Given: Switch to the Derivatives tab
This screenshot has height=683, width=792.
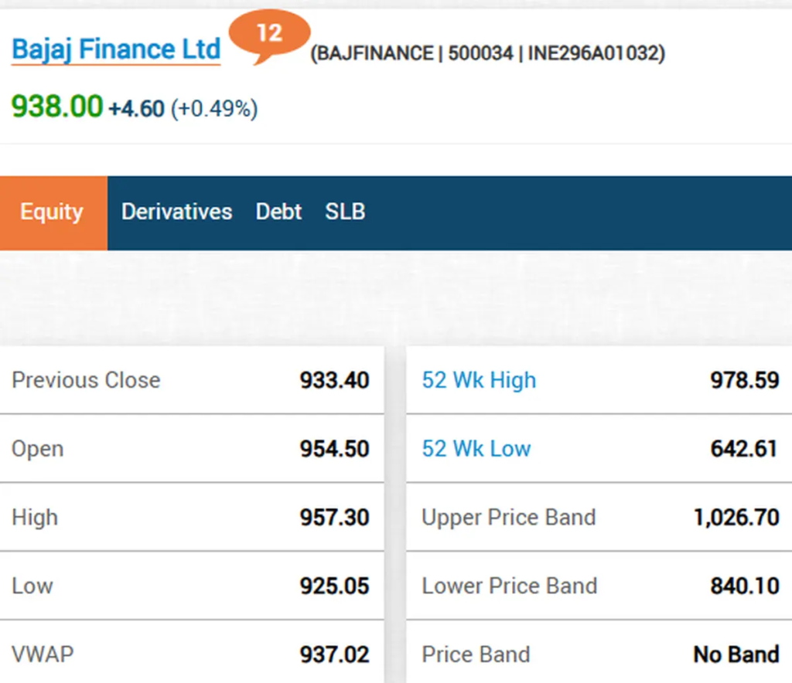Looking at the screenshot, I should [177, 212].
